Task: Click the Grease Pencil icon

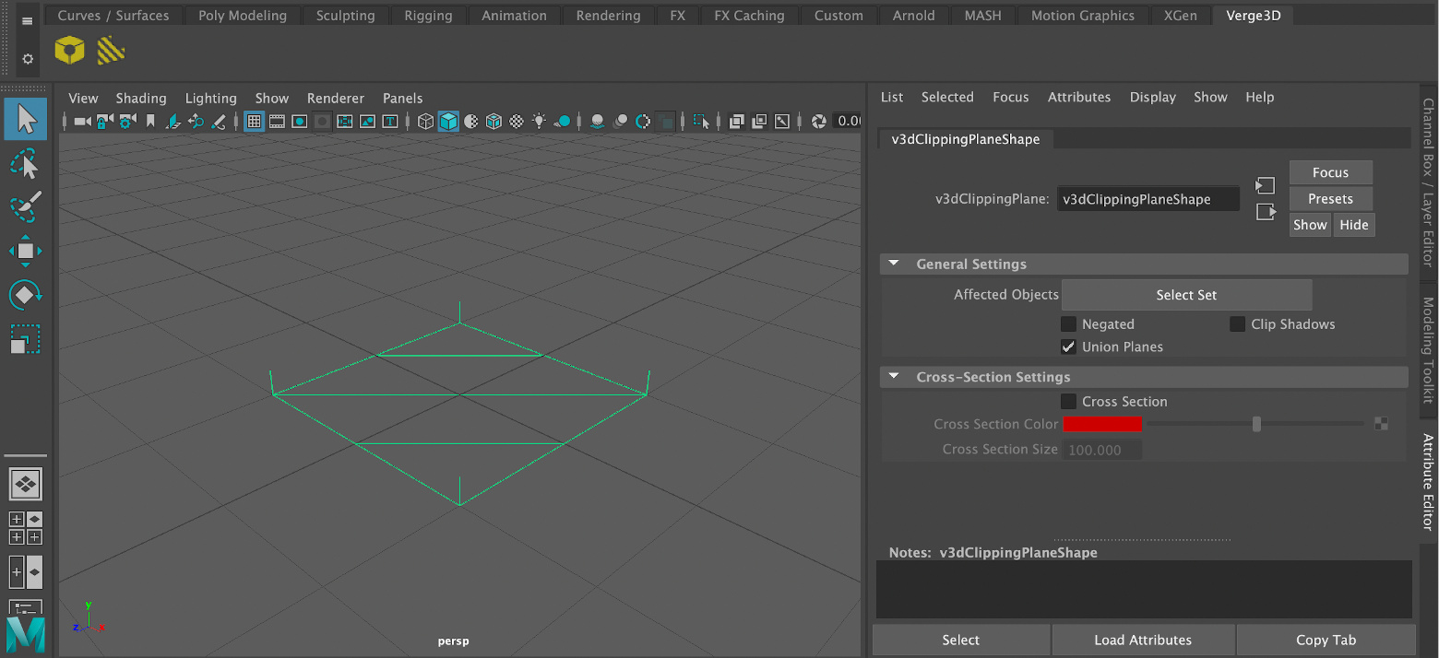Action: pyautogui.click(x=219, y=121)
